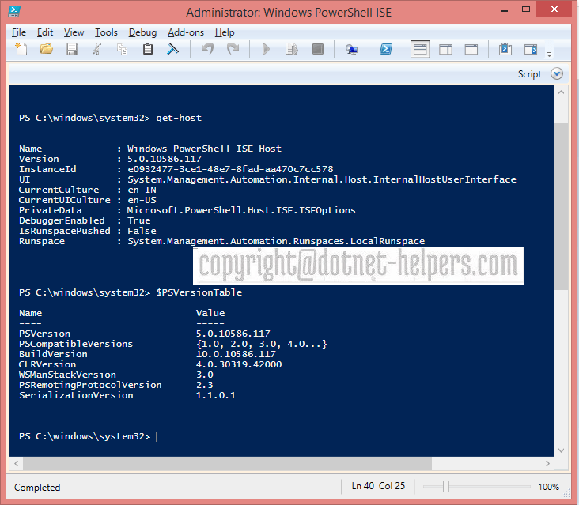This screenshot has width=579, height=505.
Task: Open a script file via folder icon
Action: point(46,49)
